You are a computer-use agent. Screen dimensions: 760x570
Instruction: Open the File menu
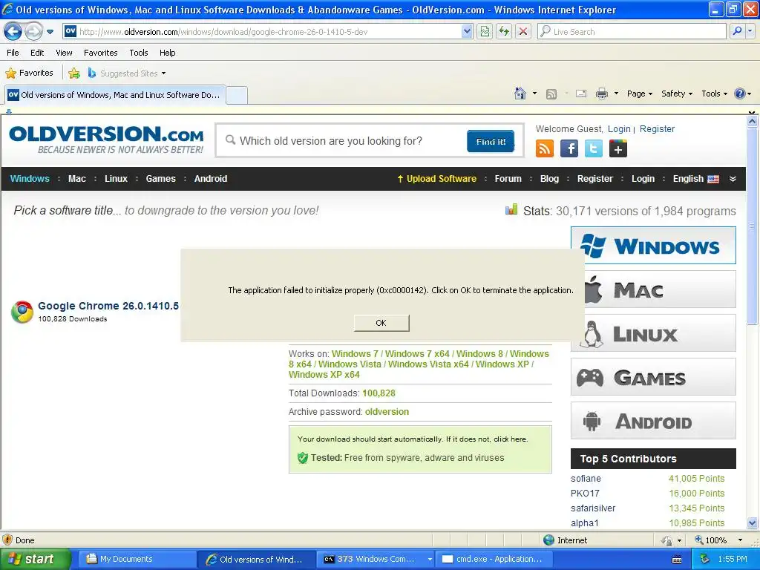click(13, 53)
